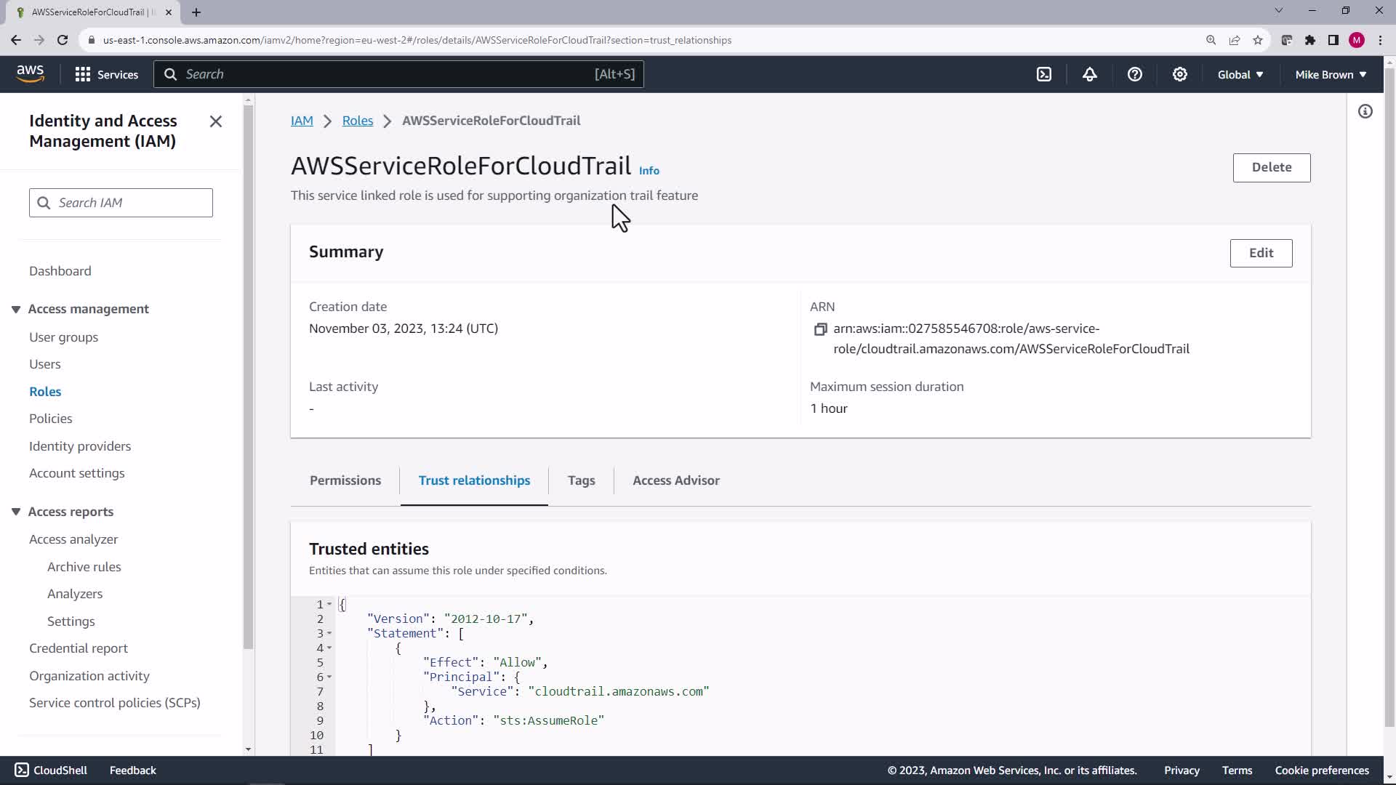Click the Delete role button
Image resolution: width=1396 pixels, height=785 pixels.
click(x=1271, y=167)
